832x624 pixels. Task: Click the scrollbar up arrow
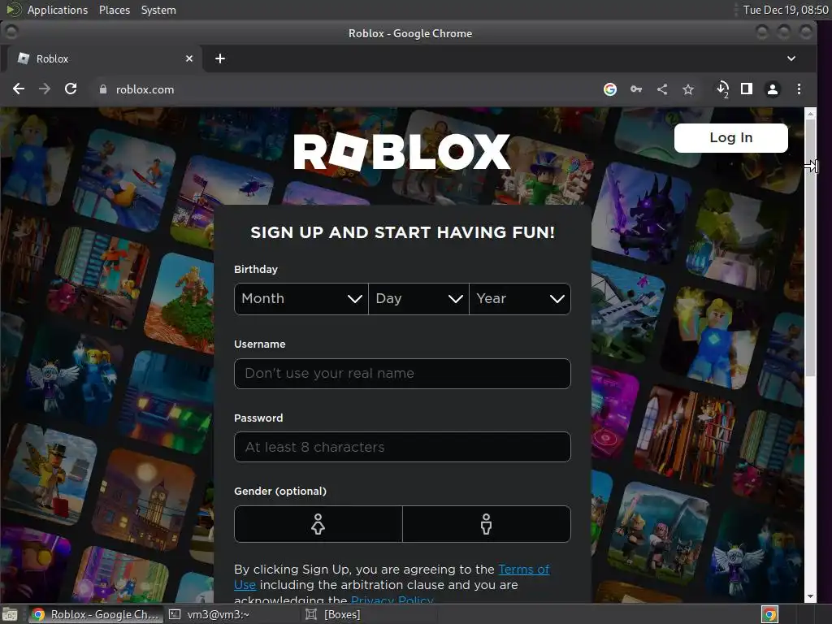point(810,114)
